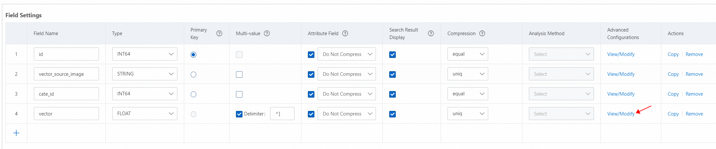Open Analysis Method Select for cate_id row
Screen dimensions: 716x149
click(561, 94)
